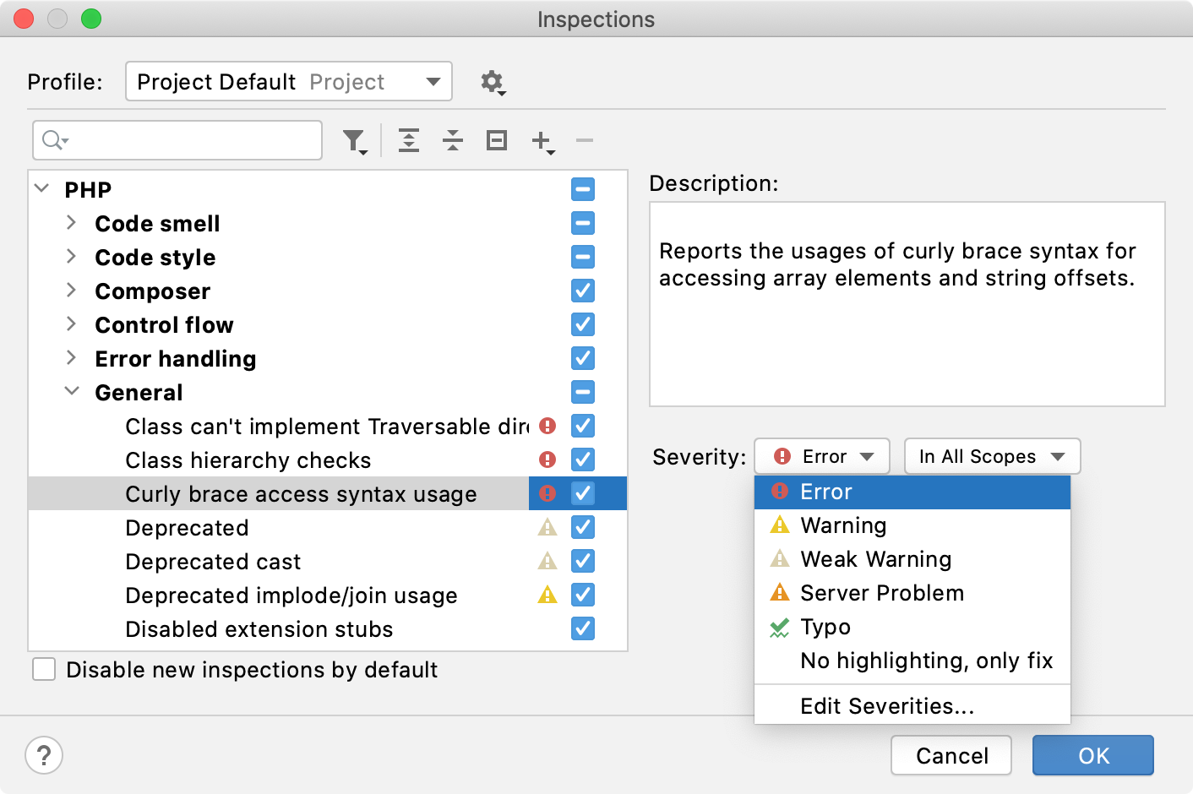The image size is (1193, 794).
Task: Click the Cancel button
Action: [x=951, y=755]
